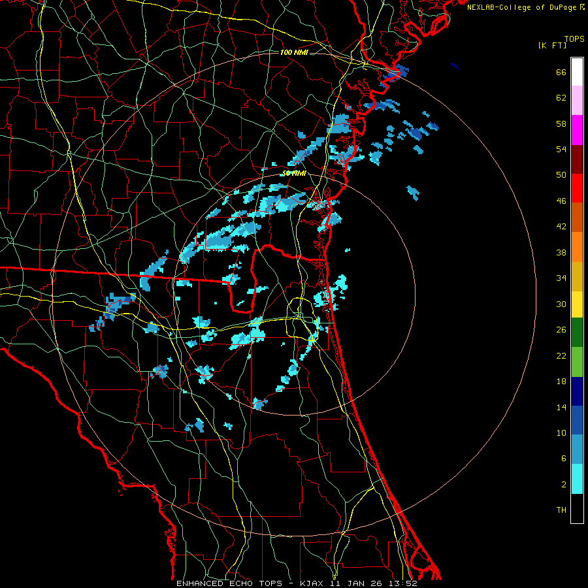The width and height of the screenshot is (588, 588).
Task: Click the "18" legend value
Action: click(561, 382)
